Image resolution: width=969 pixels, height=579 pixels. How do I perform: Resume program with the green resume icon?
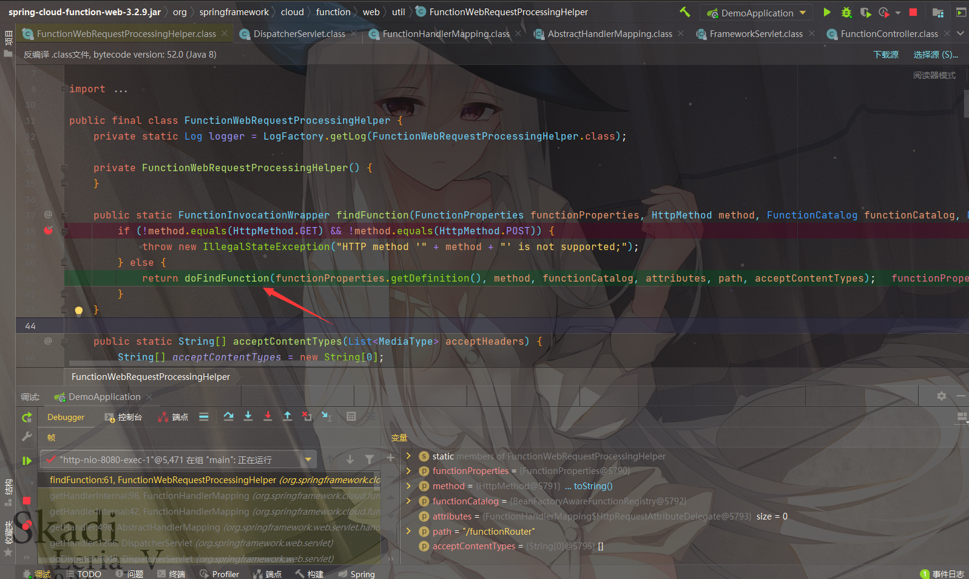(x=27, y=461)
